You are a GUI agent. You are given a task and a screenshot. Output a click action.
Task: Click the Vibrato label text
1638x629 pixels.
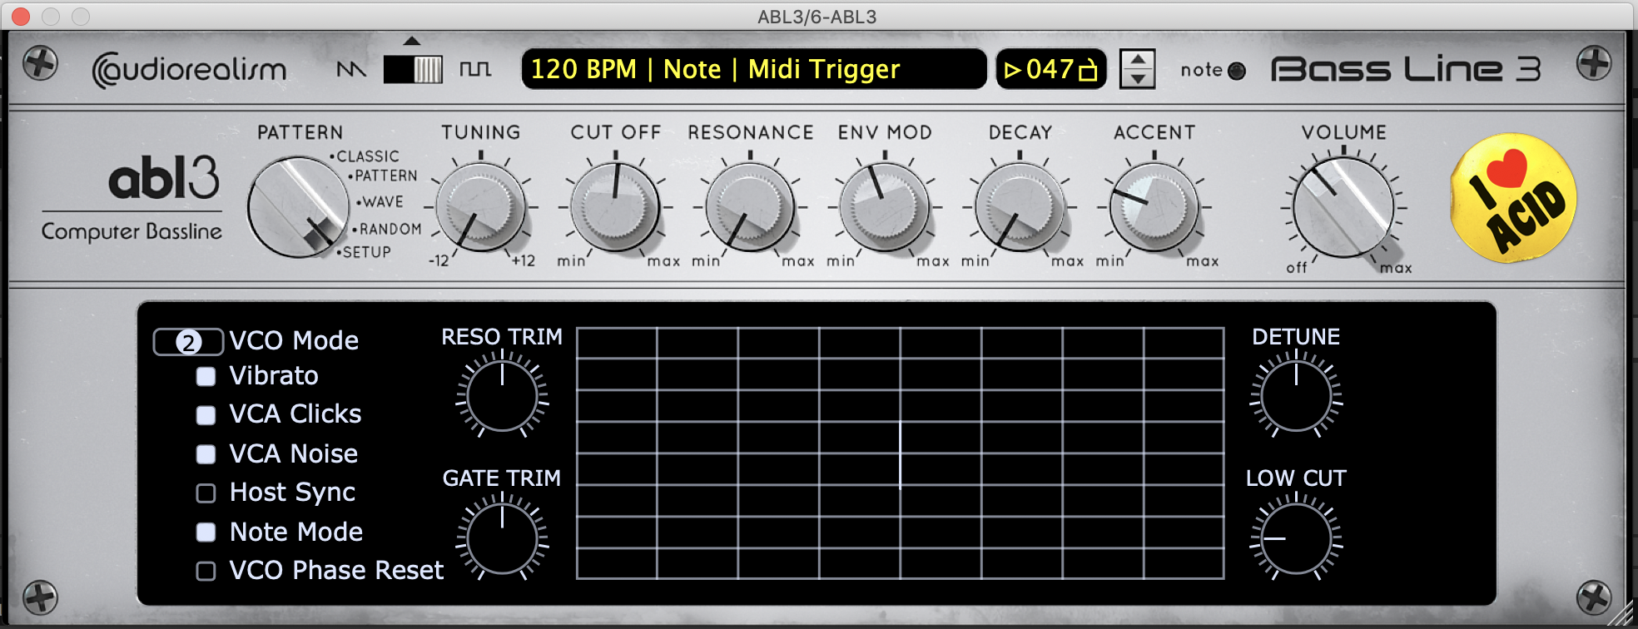[274, 376]
